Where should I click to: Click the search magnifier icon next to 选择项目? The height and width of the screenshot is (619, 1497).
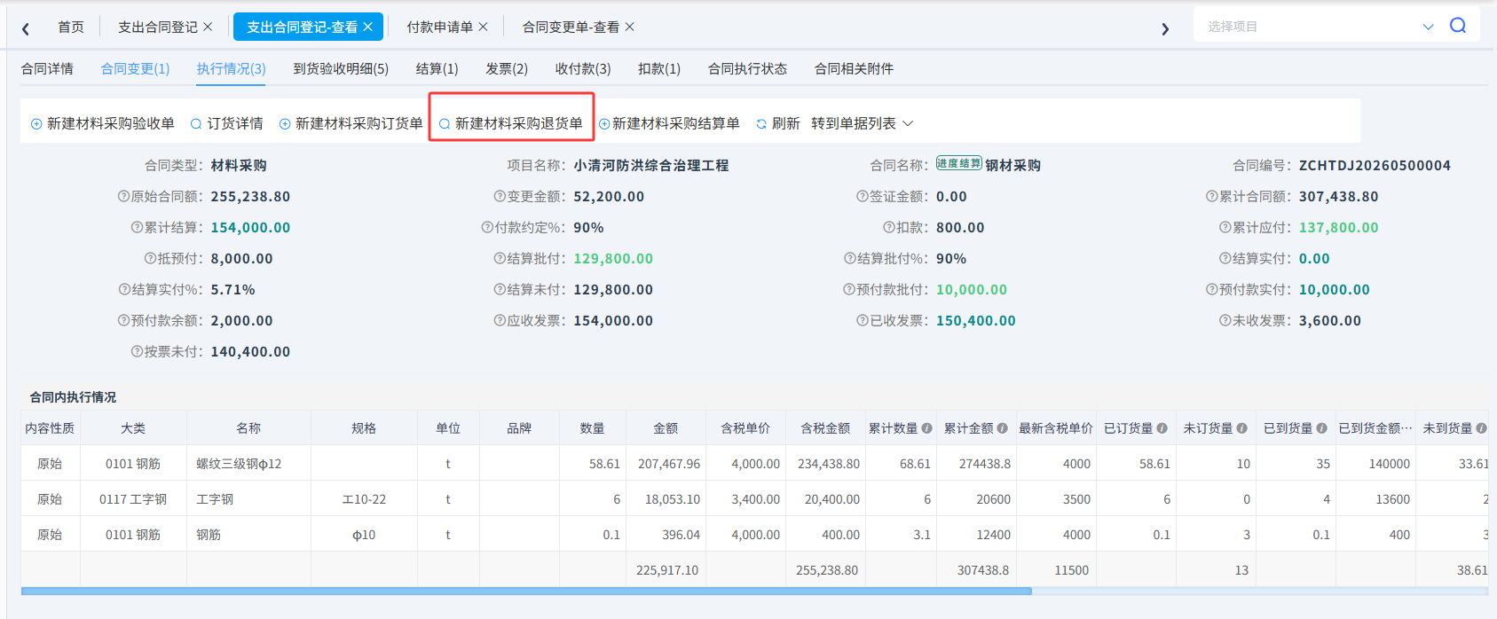1458,26
